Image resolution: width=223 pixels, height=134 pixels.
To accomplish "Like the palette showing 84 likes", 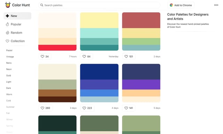I will coord(86,57).
